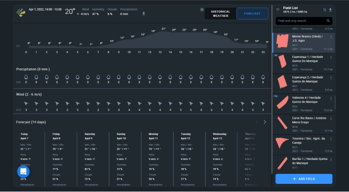Select Sunday April 10 forecast
349x192 pixels.
125,159
